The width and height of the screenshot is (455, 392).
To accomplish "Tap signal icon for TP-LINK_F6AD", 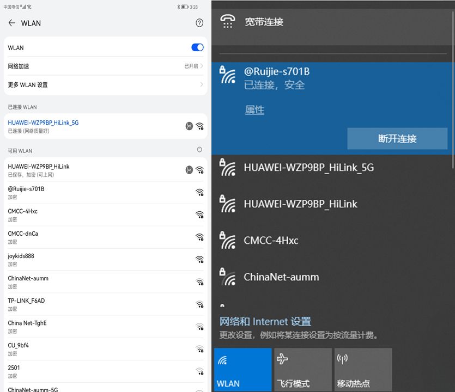I will click(x=199, y=304).
